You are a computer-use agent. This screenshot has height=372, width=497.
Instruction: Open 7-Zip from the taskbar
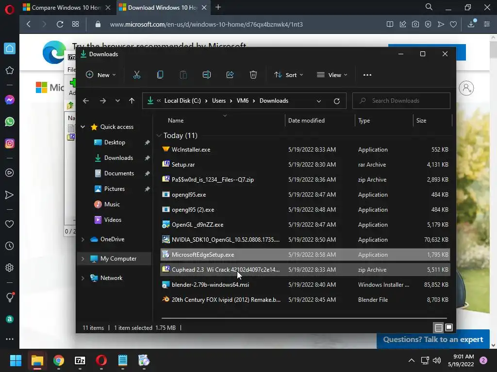tap(80, 360)
